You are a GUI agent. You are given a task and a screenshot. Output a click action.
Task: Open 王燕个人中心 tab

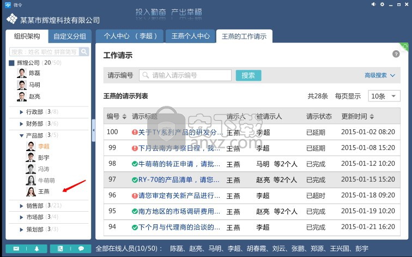[191, 36]
